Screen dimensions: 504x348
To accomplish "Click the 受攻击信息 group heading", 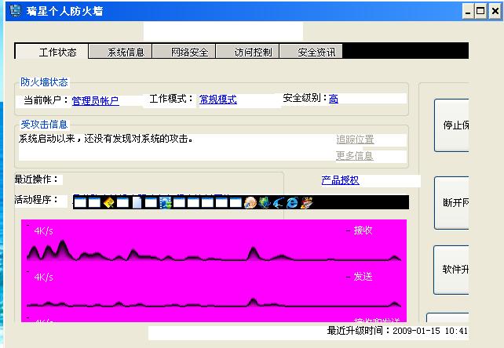I will (44, 125).
